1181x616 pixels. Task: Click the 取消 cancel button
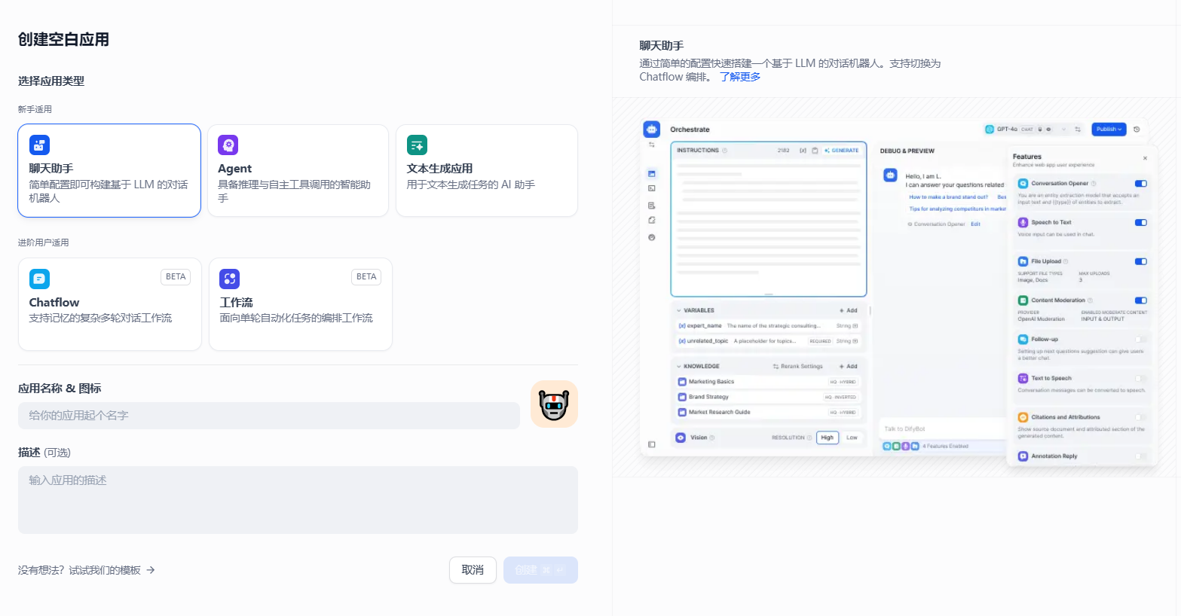473,570
